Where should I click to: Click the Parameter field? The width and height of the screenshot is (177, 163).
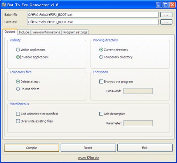pos(138,123)
